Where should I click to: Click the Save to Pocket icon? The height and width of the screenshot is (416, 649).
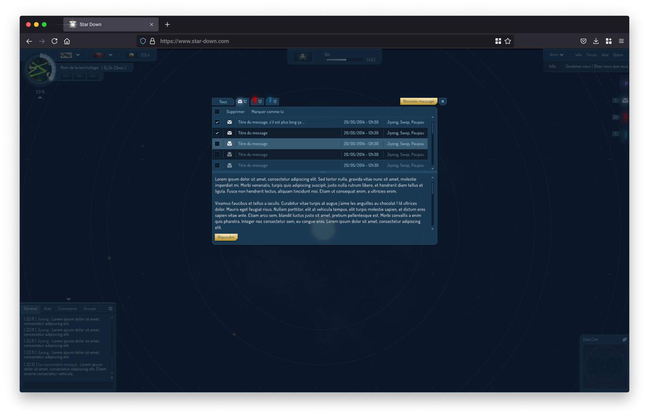583,41
